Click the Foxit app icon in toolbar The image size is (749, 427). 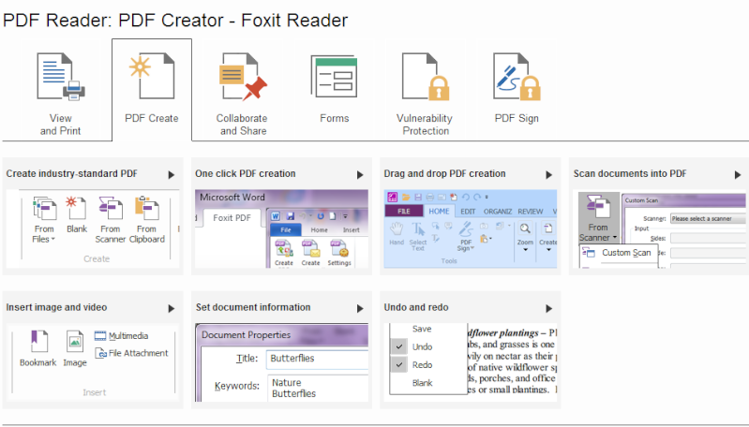[393, 197]
